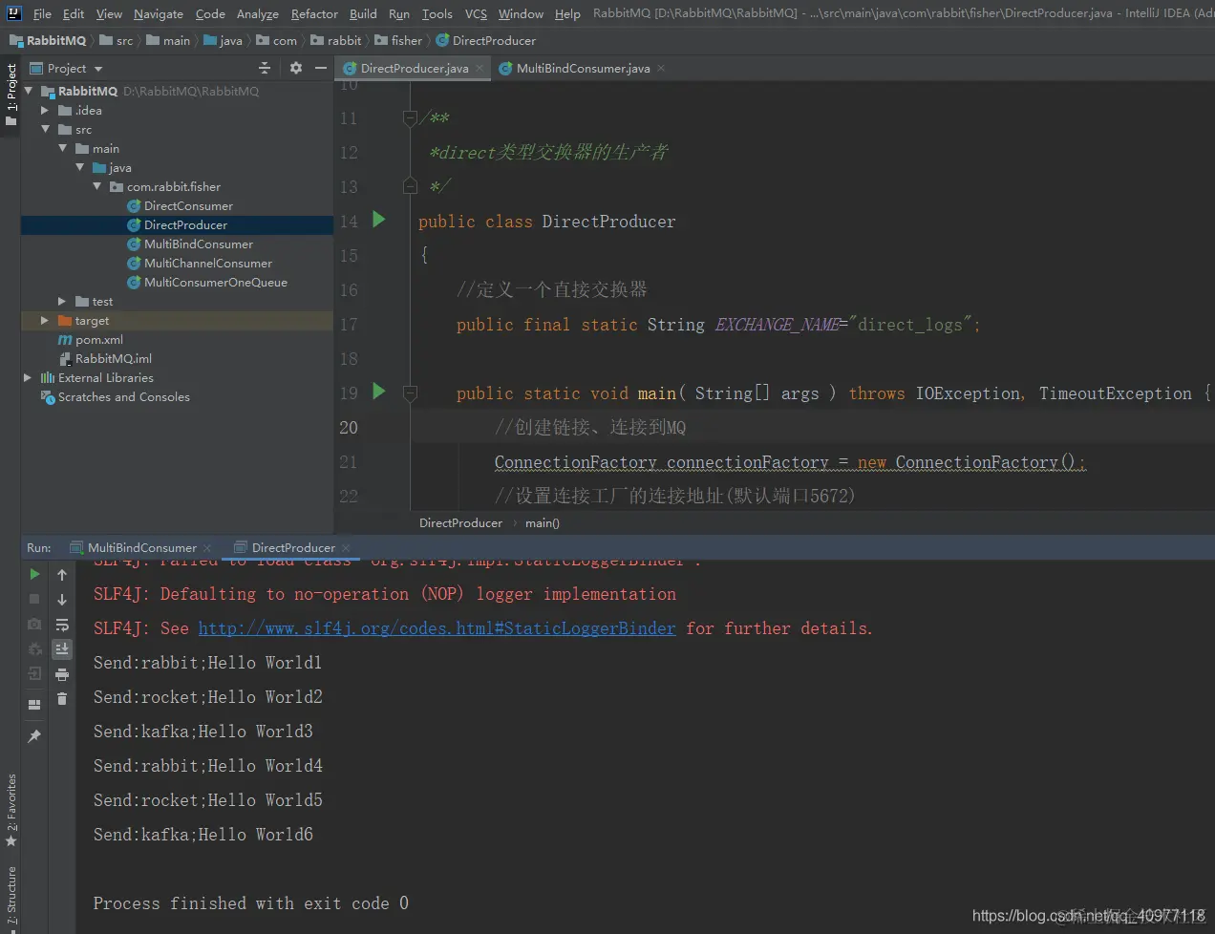The image size is (1215, 934).
Task: Open the File menu
Action: point(42,13)
